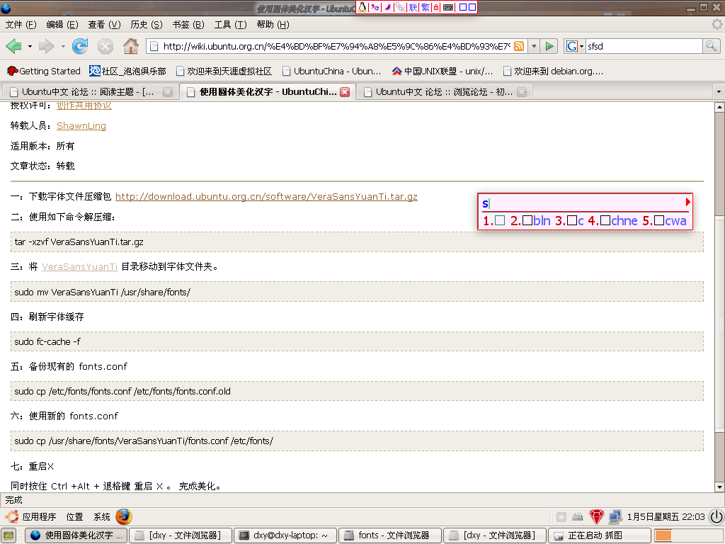Open the 社区_泡泡俱乐部 bookmark

127,71
